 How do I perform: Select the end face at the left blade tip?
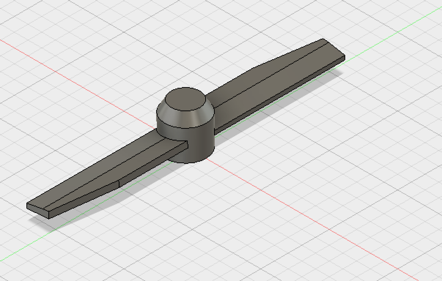(38, 211)
